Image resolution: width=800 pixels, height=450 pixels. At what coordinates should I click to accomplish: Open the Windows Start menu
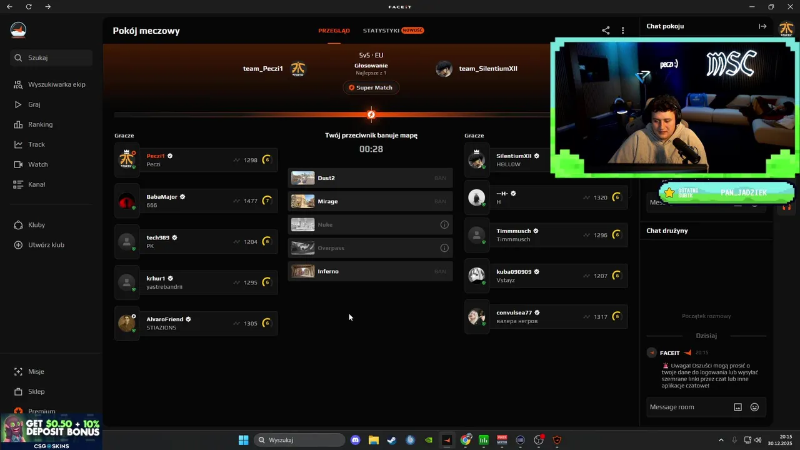pyautogui.click(x=243, y=440)
